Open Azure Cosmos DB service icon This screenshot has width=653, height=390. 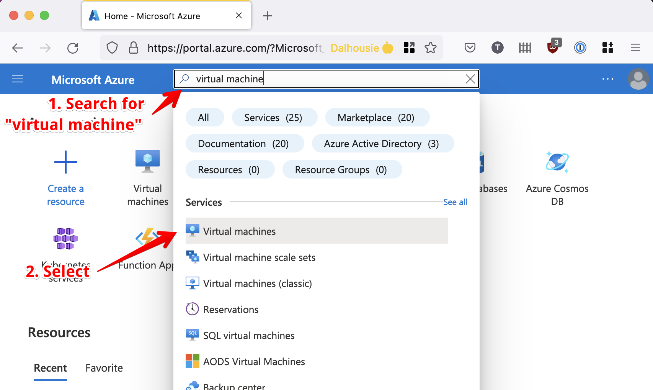point(557,162)
